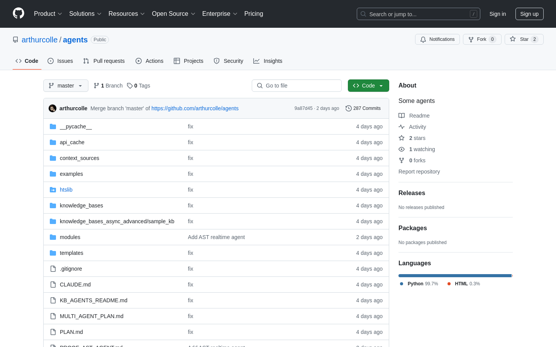Viewport: 556px width, 347px height.
Task: Open the Actions tab
Action: click(149, 61)
